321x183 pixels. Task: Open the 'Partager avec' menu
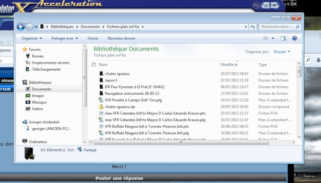[x=65, y=38]
